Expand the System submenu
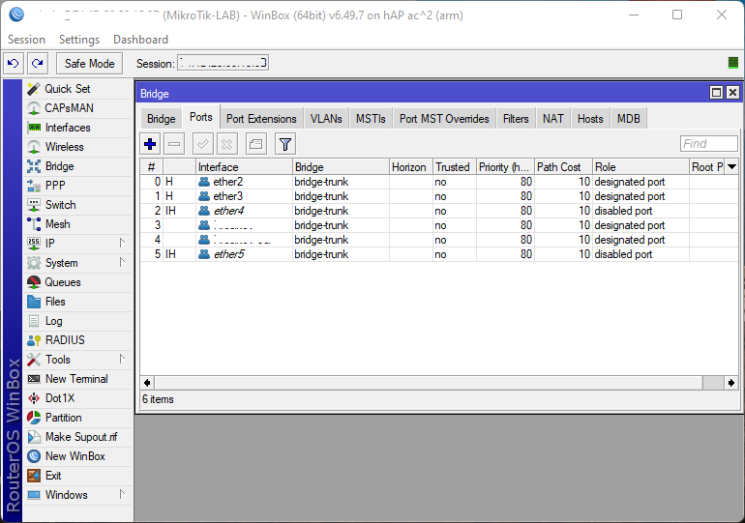 122,262
